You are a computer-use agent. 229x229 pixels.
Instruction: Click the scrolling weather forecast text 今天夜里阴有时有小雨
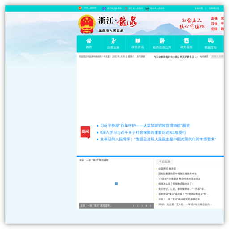[x=175, y=57]
